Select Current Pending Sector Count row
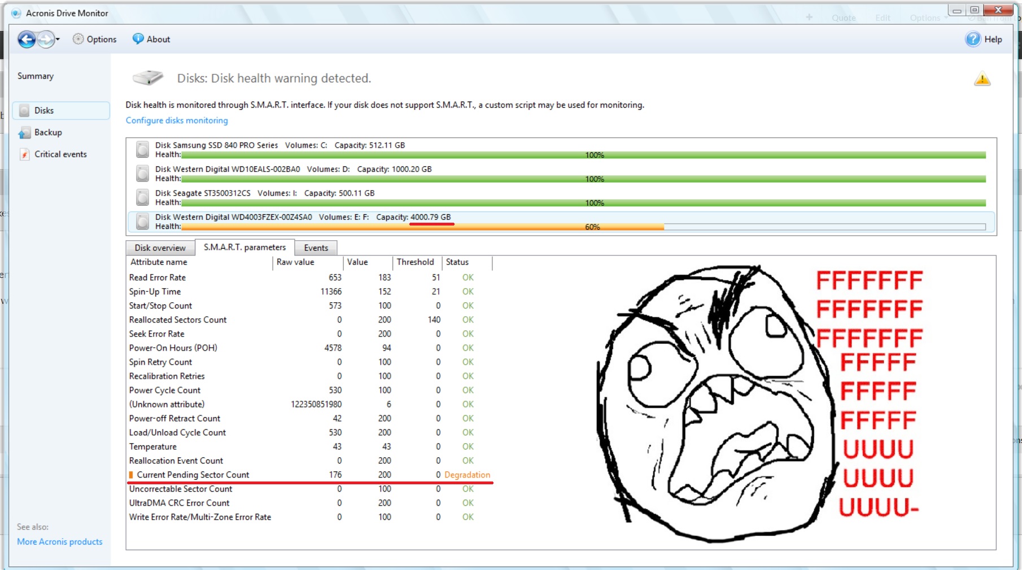Viewport: 1022px width, 570px height. coord(193,475)
